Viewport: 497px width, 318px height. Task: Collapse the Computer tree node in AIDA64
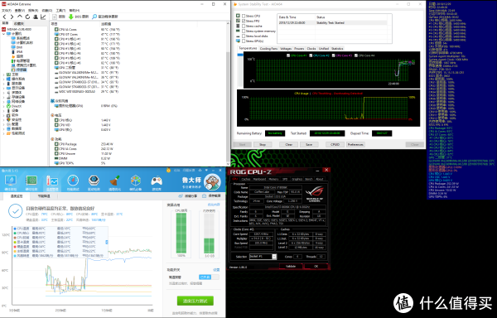click(x=4, y=34)
